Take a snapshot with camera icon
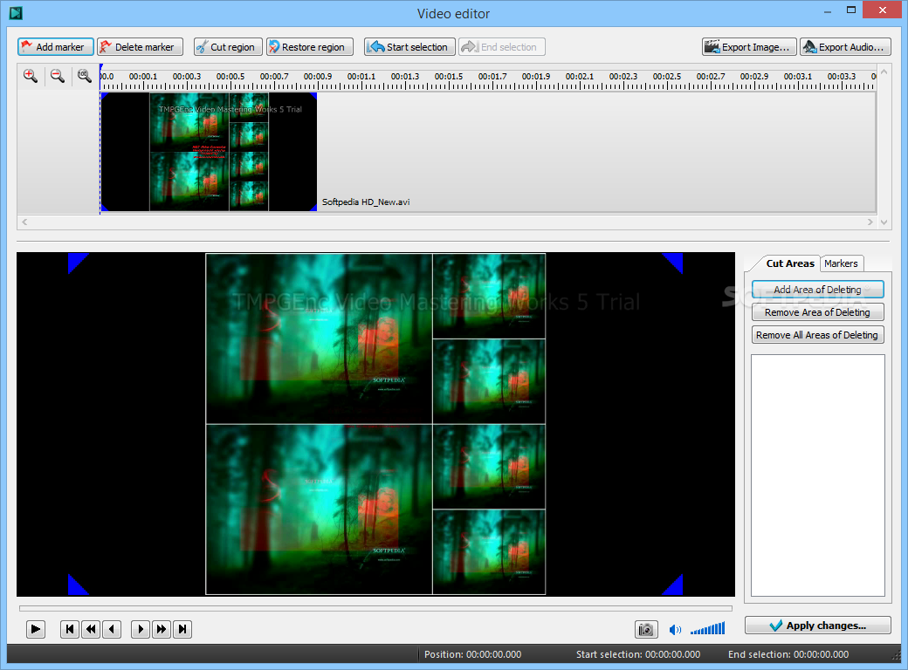This screenshot has width=908, height=670. click(x=646, y=629)
